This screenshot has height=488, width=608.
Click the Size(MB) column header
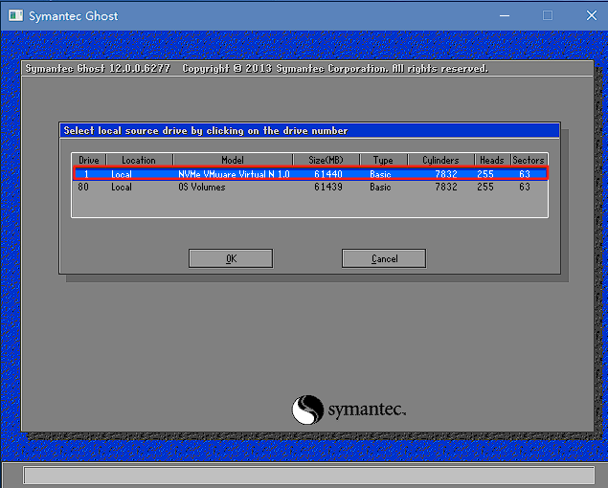tap(326, 160)
